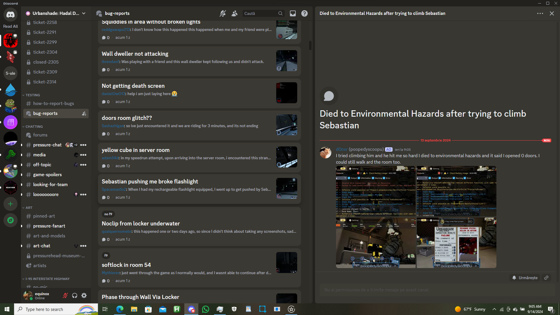Open notification settings bell icon
Image resolution: width=560 pixels, height=315 pixels.
point(223,13)
